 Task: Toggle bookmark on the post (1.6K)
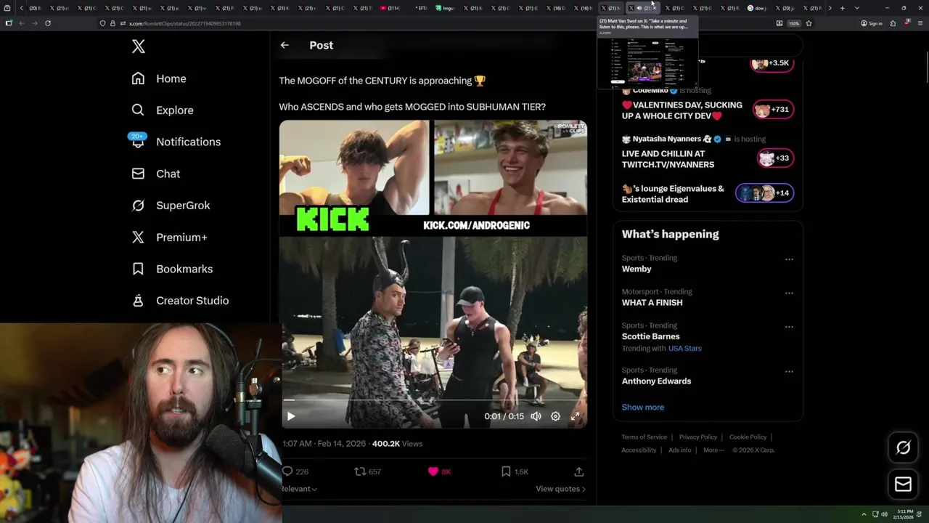point(506,471)
